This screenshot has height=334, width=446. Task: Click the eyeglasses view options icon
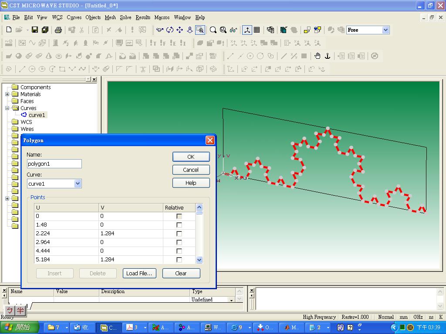click(233, 30)
